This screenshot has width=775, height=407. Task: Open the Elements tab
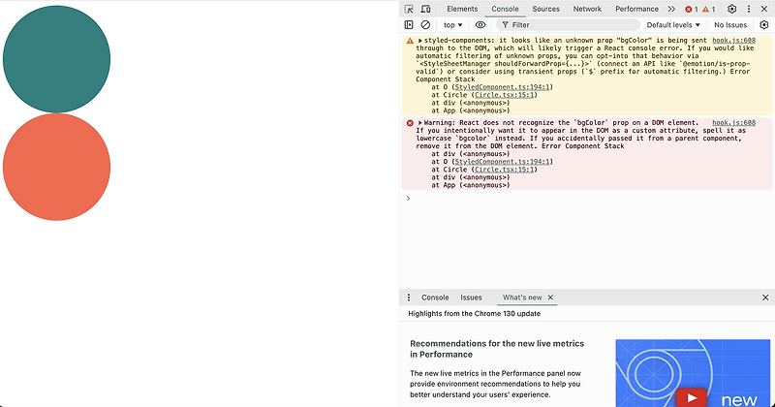(462, 9)
